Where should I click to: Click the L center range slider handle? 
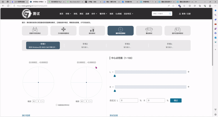[x=115, y=76]
